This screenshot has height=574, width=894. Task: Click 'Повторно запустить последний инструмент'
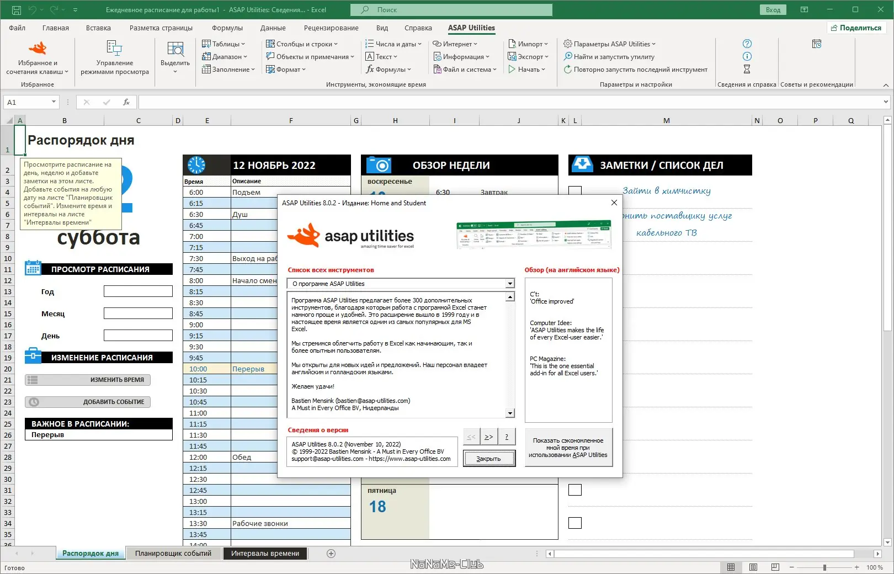[x=635, y=69]
